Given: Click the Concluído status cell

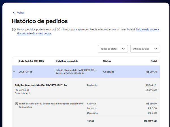Looking at the screenshot, I should click(109, 72).
